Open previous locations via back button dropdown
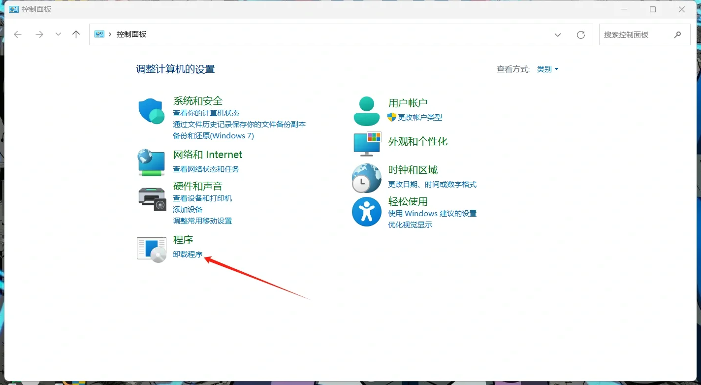The width and height of the screenshot is (701, 385). pyautogui.click(x=58, y=34)
